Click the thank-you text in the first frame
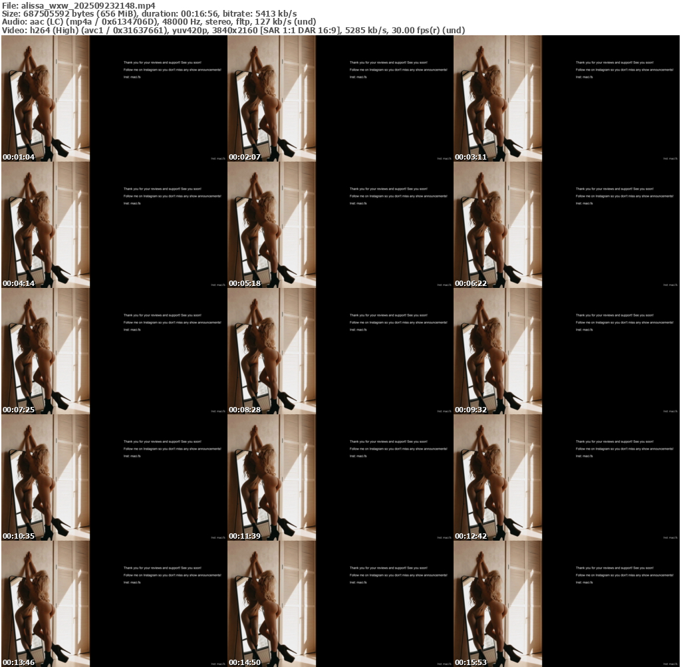The height and width of the screenshot is (667, 681). point(162,63)
